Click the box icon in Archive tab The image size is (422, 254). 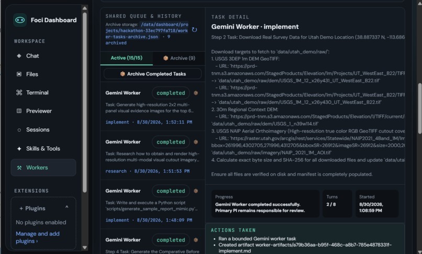coord(166,58)
